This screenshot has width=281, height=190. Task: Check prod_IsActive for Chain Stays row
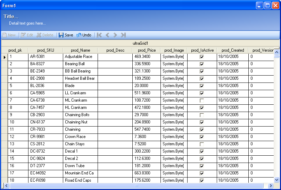202,144
